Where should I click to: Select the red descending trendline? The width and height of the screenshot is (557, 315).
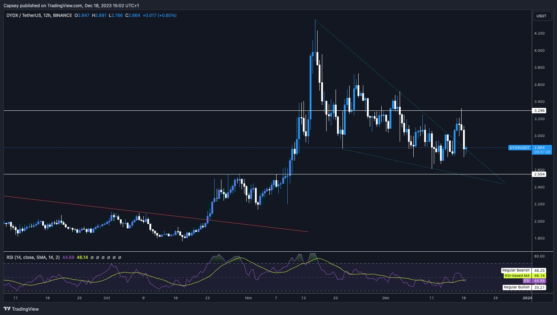coord(156,214)
